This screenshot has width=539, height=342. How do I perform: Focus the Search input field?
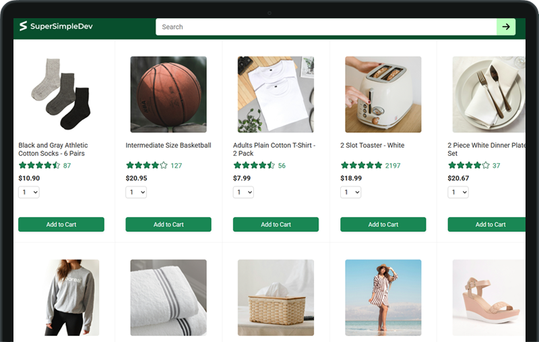(326, 27)
